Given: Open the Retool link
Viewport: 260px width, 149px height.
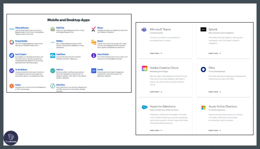Looking at the screenshot, I should (100, 41).
